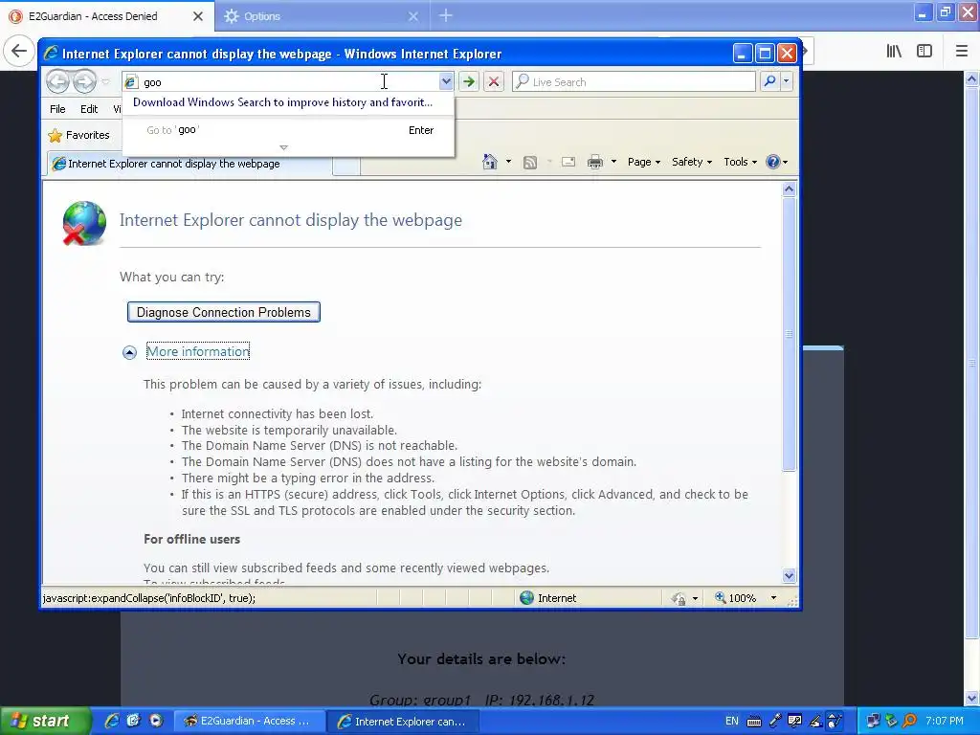Click the RSS feeds icon
The height and width of the screenshot is (735, 980).
530,163
